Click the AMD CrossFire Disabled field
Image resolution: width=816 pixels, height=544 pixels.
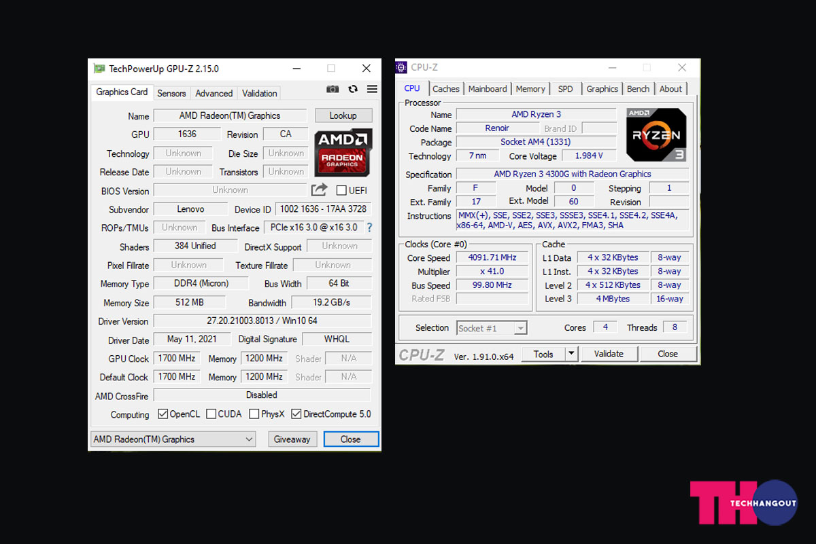coord(262,395)
